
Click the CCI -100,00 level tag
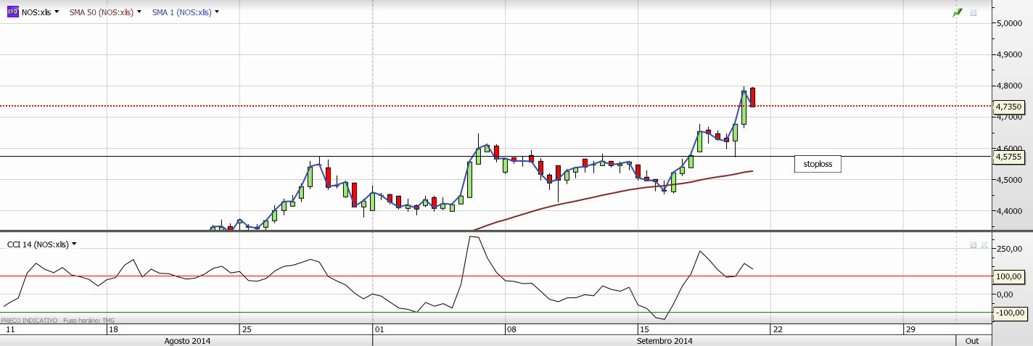pos(1009,313)
